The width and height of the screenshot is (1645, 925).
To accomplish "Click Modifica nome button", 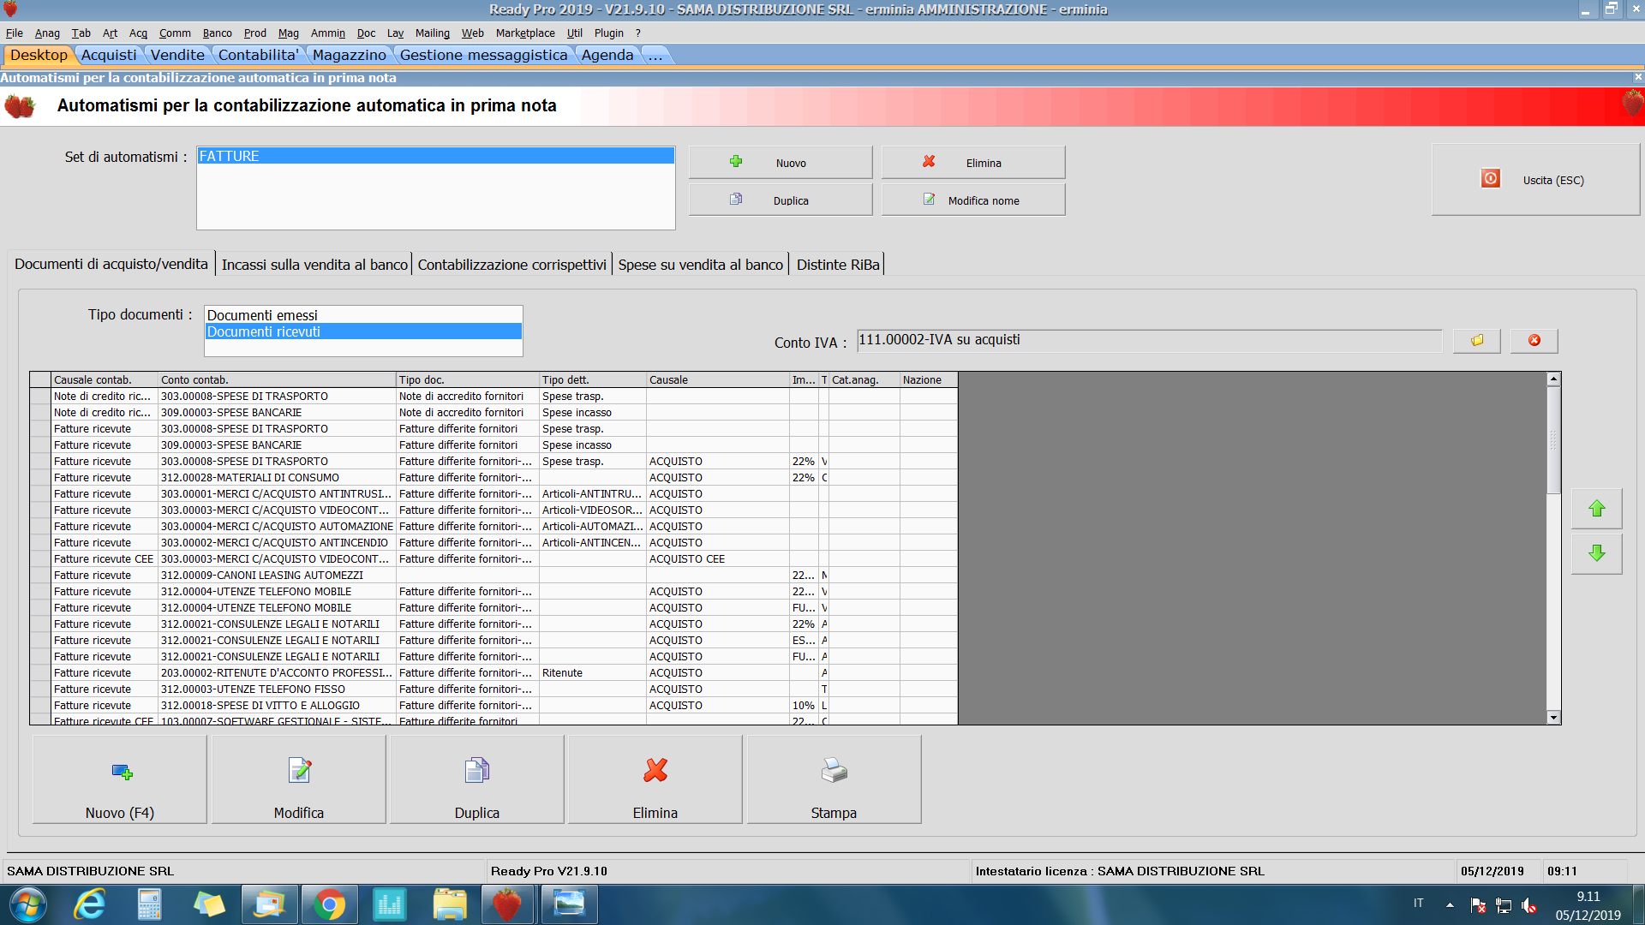I will pyautogui.click(x=973, y=200).
